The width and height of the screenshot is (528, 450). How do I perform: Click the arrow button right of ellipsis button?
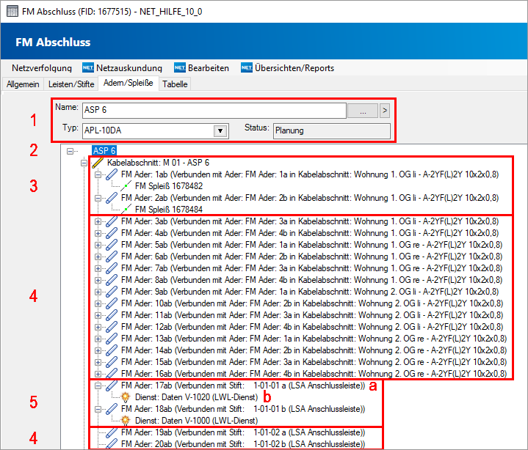point(384,110)
